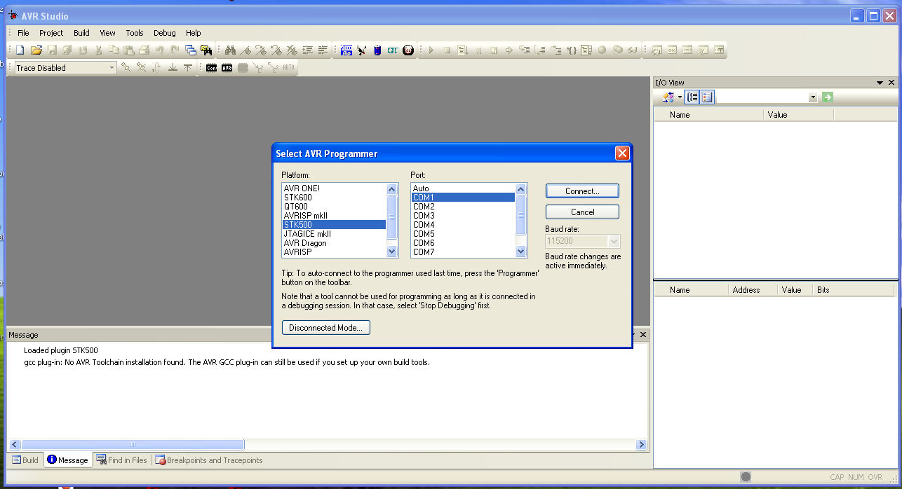
Task: Click Value column header in I/O View
Action: tap(798, 115)
